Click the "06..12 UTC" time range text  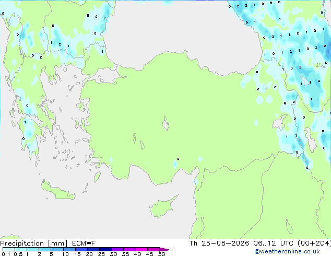[x=273, y=243]
